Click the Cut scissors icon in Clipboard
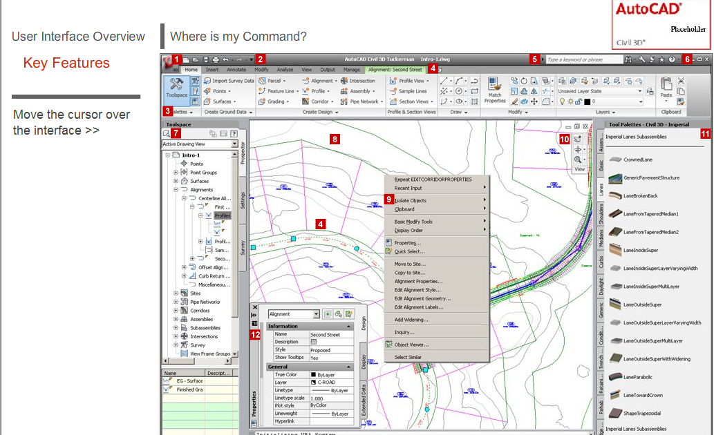Image resolution: width=714 pixels, height=435 pixels. tap(682, 81)
